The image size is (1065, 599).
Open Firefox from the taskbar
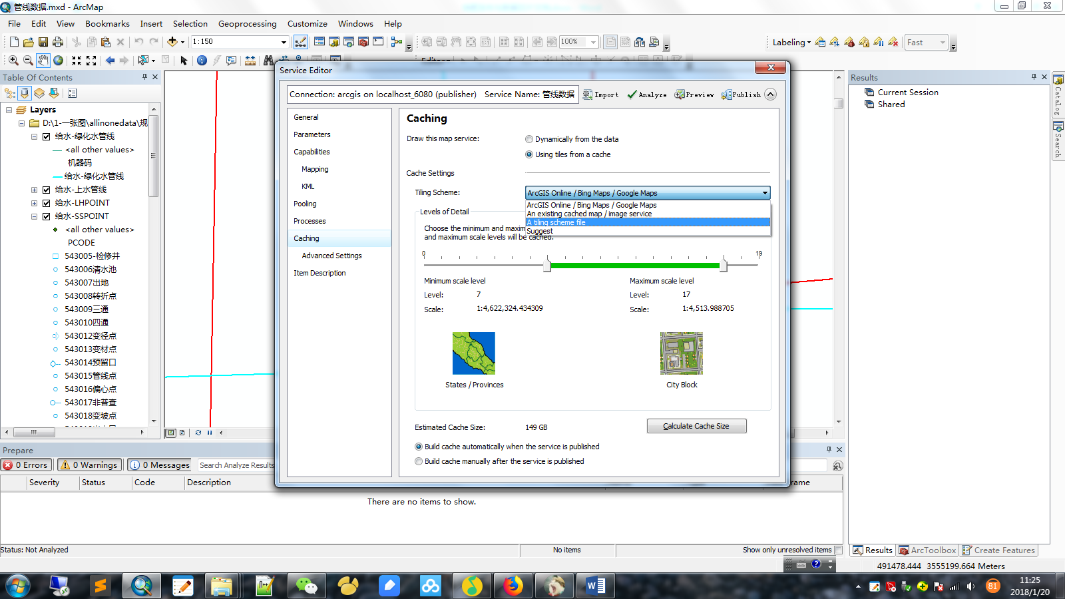point(513,586)
